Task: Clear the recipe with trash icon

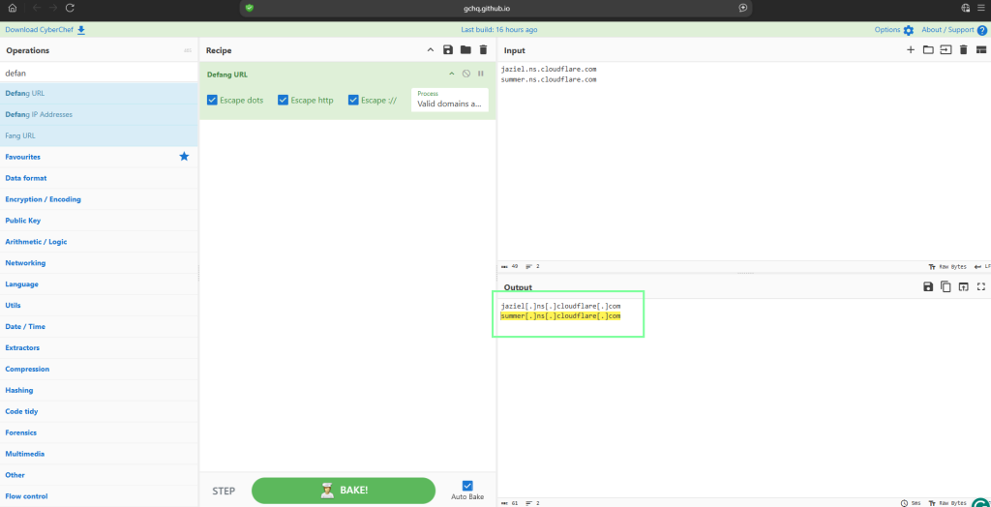Action: [483, 49]
